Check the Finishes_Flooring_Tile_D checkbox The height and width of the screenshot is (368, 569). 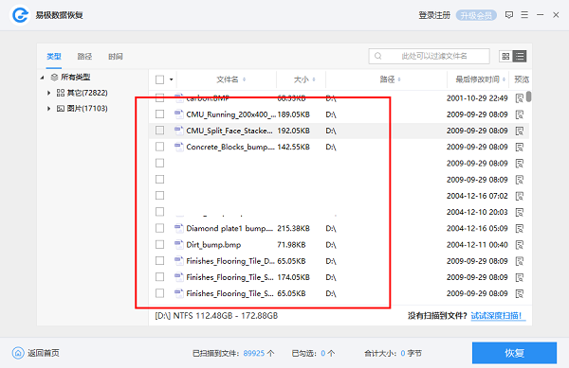click(159, 260)
